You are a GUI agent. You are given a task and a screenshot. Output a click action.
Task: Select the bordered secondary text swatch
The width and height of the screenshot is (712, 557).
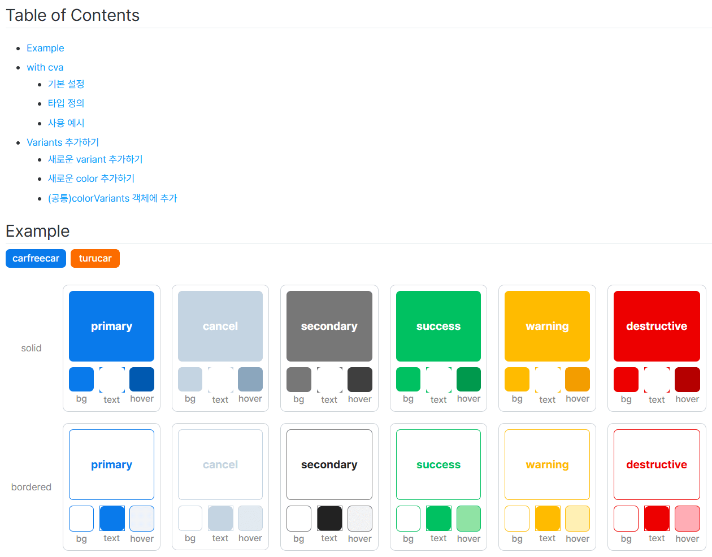click(329, 518)
